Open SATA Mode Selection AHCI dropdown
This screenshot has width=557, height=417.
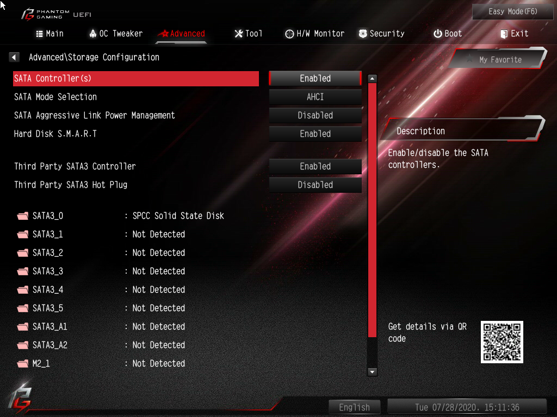315,97
